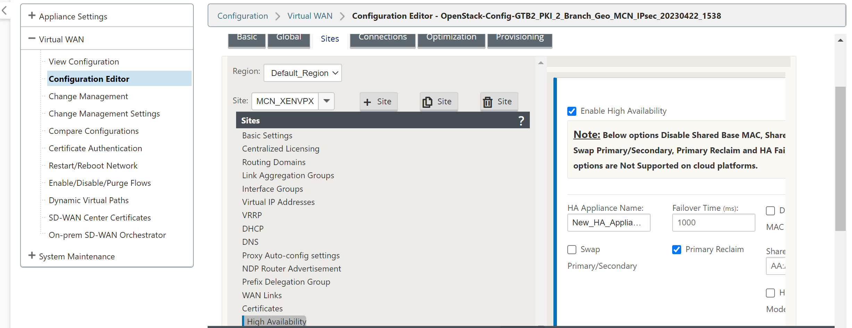852x328 pixels.
Task: Open the Certificates site section
Action: click(x=262, y=309)
